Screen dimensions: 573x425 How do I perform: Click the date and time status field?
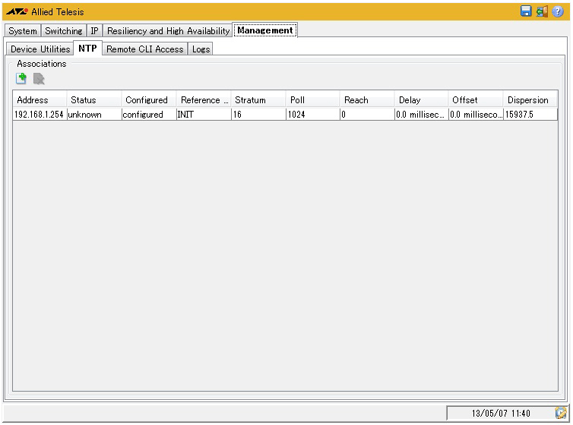(499, 413)
